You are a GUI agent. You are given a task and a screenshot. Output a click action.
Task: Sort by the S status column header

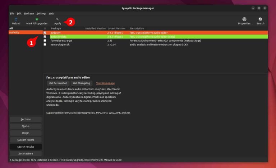(x=45, y=28)
